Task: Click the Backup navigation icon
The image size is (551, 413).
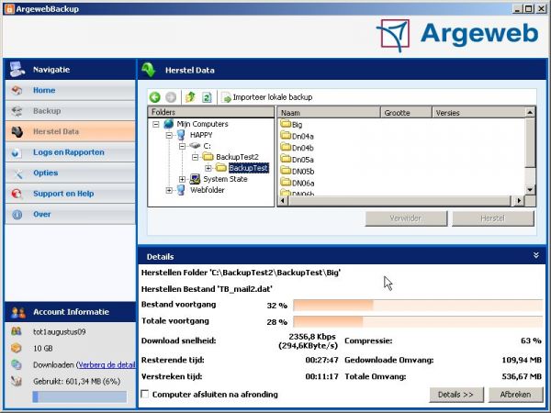Action: [x=17, y=111]
